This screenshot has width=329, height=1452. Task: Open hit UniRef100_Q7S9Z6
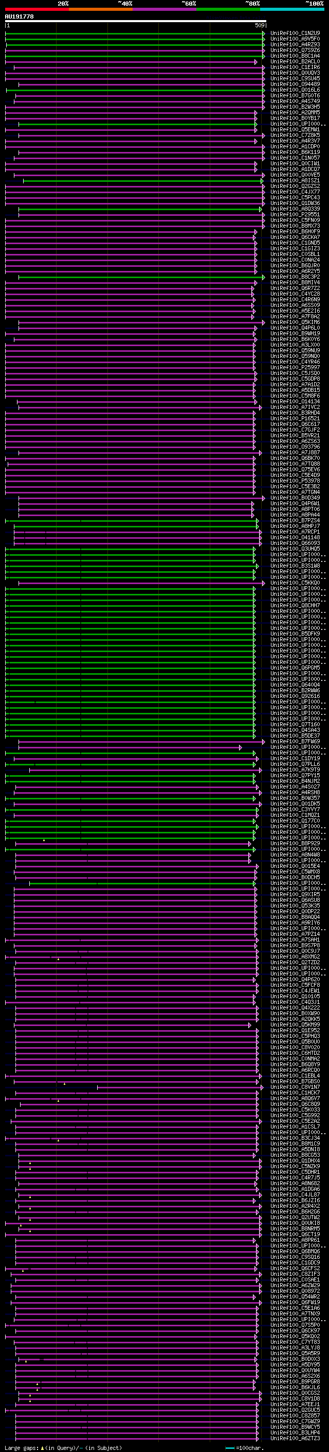pos(295,50)
